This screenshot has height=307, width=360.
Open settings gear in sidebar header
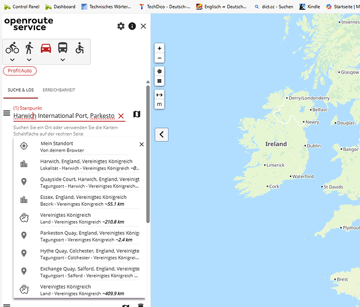pyautogui.click(x=121, y=26)
